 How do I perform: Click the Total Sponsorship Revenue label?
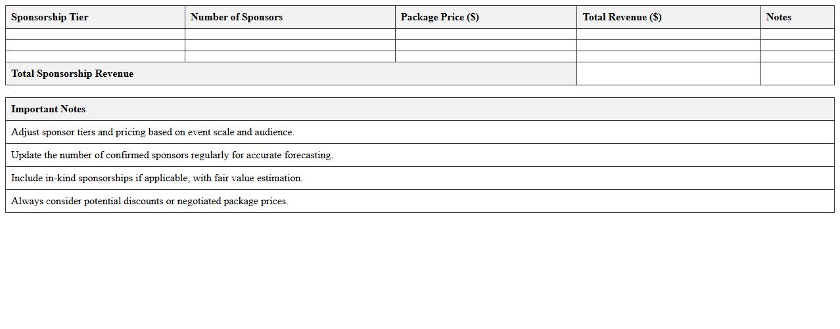pos(72,74)
